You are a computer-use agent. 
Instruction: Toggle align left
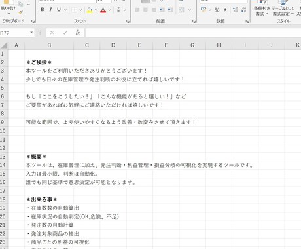(137, 10)
